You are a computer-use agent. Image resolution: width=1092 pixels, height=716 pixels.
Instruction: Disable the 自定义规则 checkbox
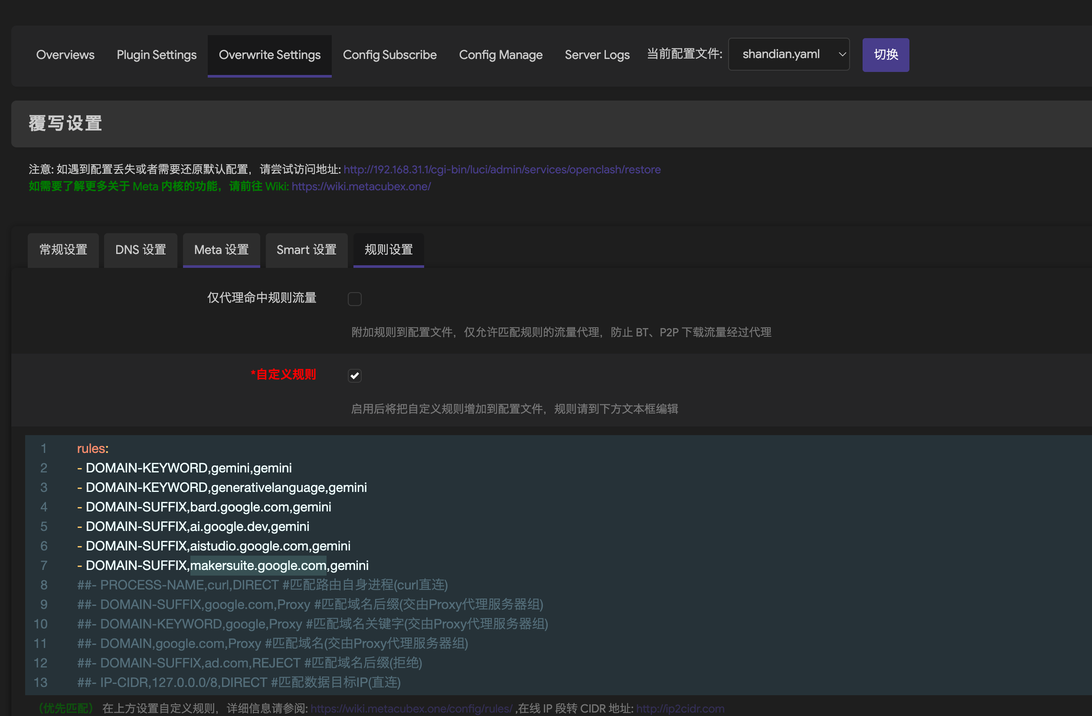click(354, 375)
